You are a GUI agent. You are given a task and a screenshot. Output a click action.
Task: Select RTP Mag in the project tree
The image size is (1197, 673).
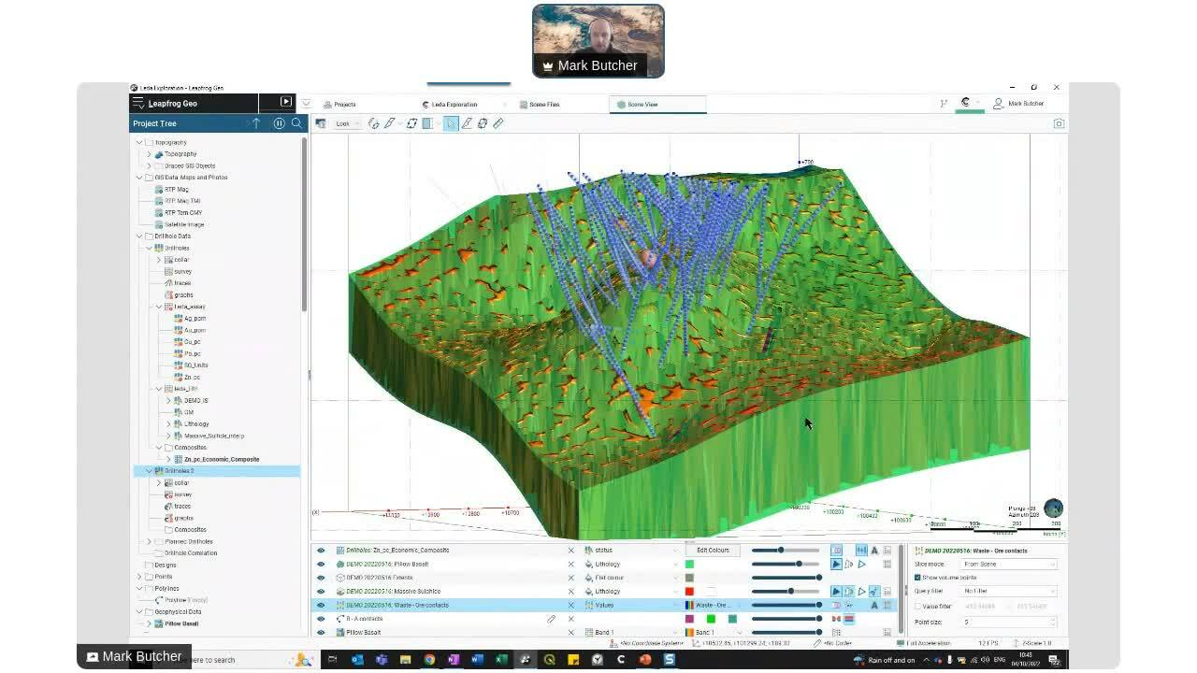177,190
